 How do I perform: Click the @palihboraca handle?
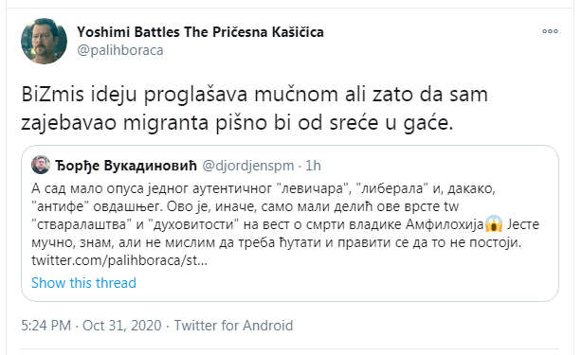coord(119,50)
